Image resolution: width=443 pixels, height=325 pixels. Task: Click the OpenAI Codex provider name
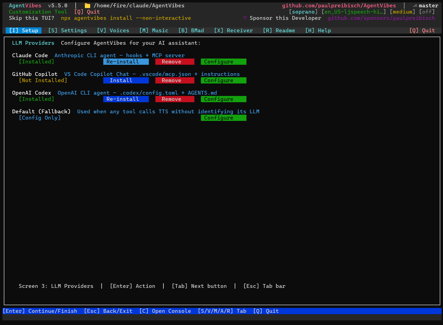click(32, 93)
